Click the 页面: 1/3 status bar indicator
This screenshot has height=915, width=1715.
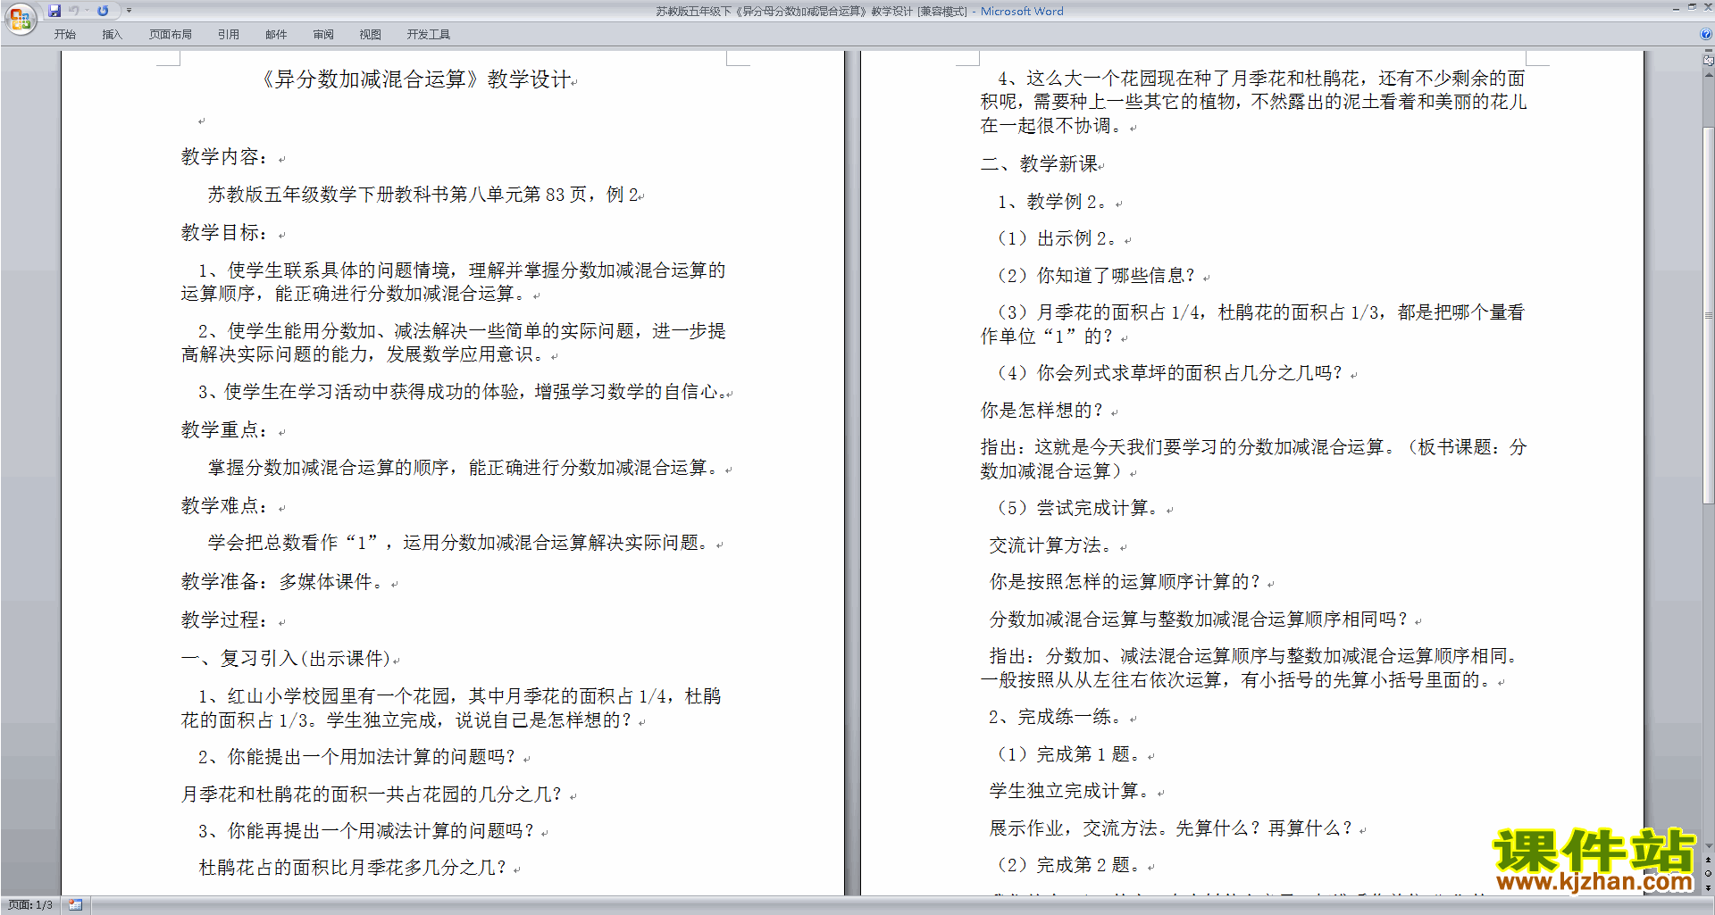click(30, 905)
